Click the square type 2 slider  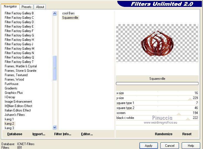(157, 108)
